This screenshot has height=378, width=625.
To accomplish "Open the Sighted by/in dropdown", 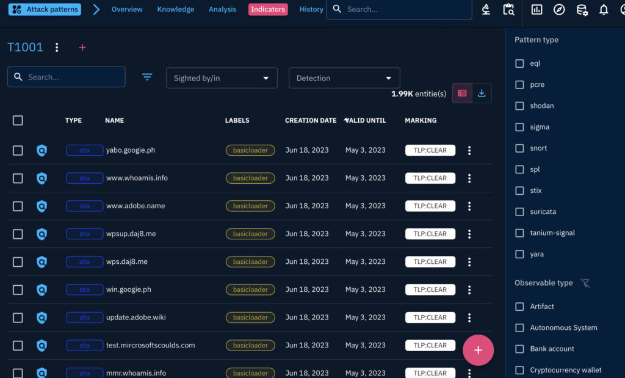I will tap(222, 78).
